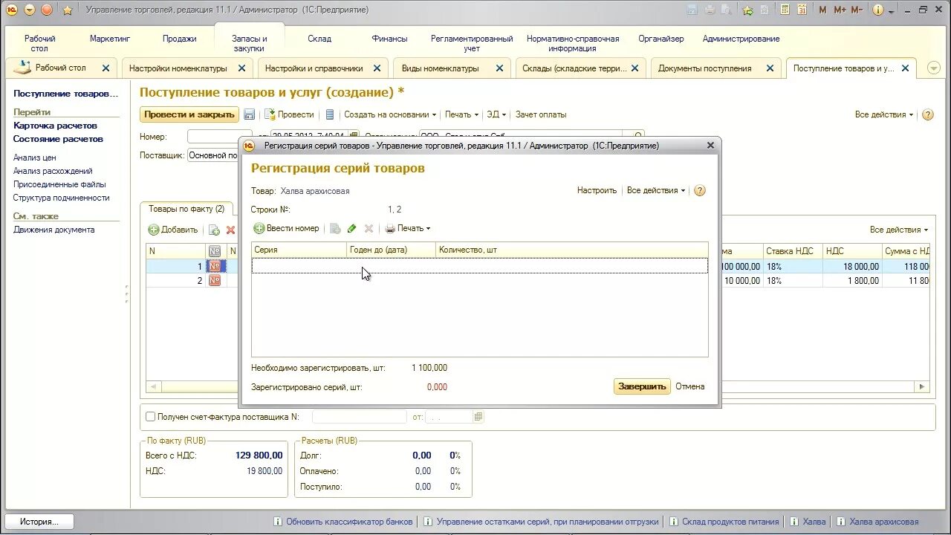
Task: Close the Настройки номенклатуры tab
Action: 241,68
